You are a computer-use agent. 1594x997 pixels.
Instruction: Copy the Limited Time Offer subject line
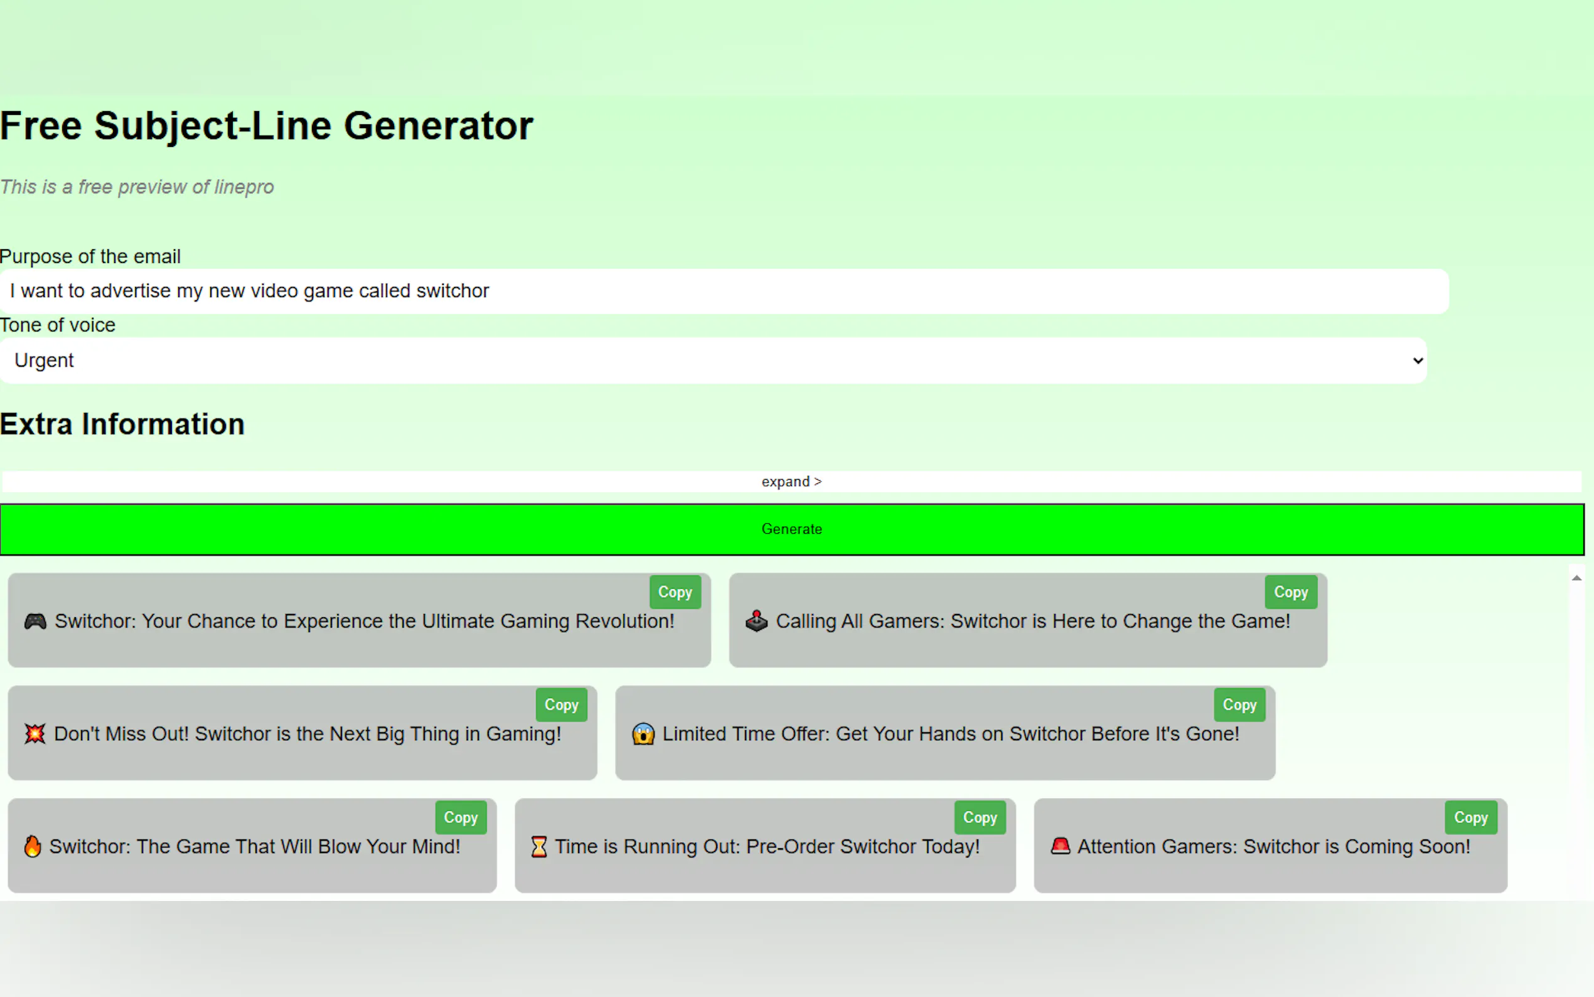tap(1239, 705)
